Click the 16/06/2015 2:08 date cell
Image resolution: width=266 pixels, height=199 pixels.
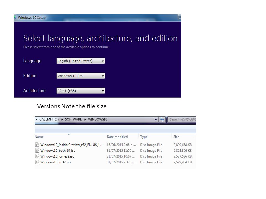tap(121, 145)
